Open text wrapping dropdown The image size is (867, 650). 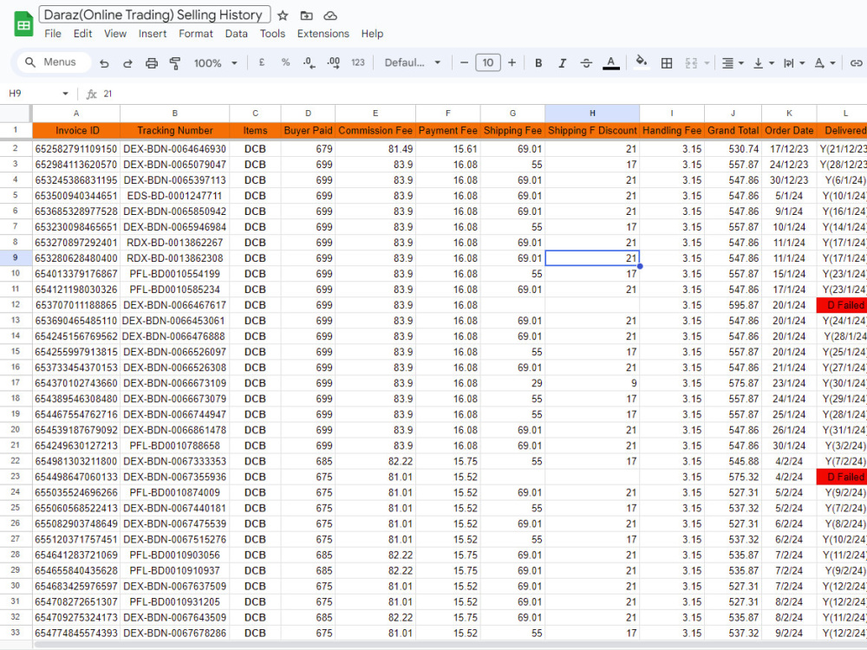(x=794, y=63)
